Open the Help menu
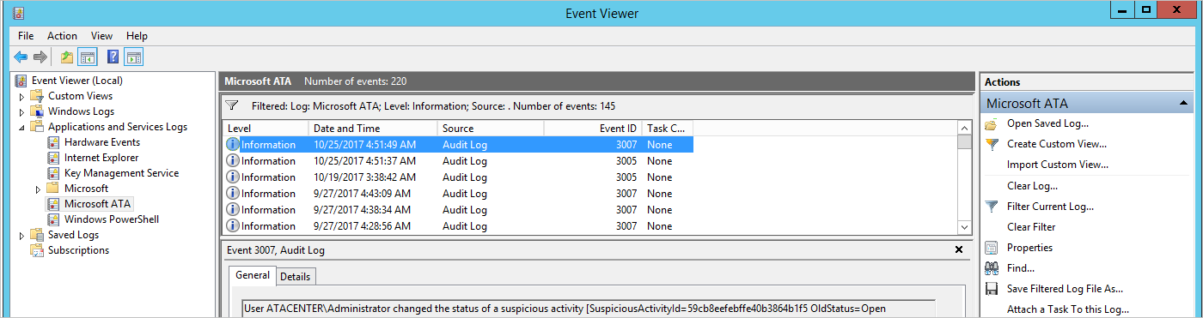 click(137, 36)
